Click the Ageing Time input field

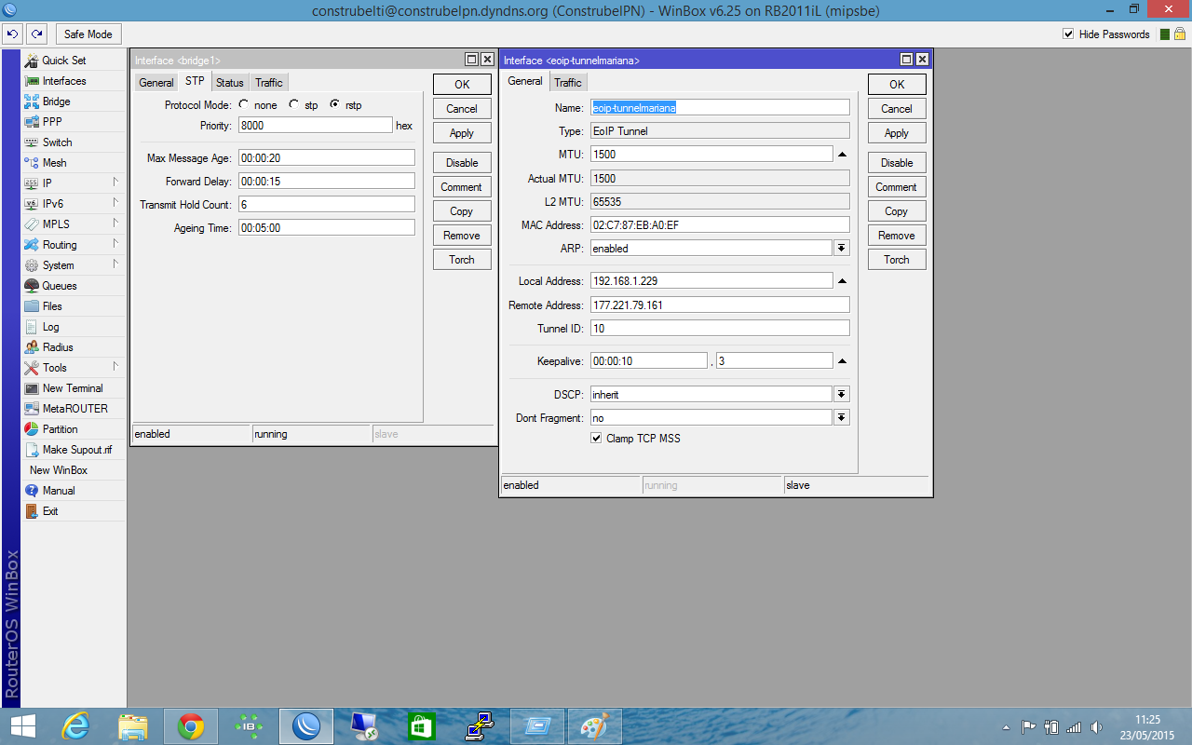pyautogui.click(x=327, y=228)
